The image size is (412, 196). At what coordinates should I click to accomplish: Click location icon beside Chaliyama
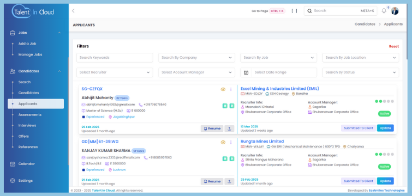tap(345, 146)
